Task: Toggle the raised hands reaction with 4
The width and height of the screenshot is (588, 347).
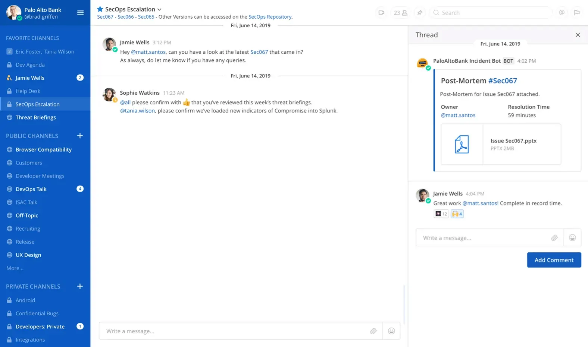Action: tap(457, 214)
